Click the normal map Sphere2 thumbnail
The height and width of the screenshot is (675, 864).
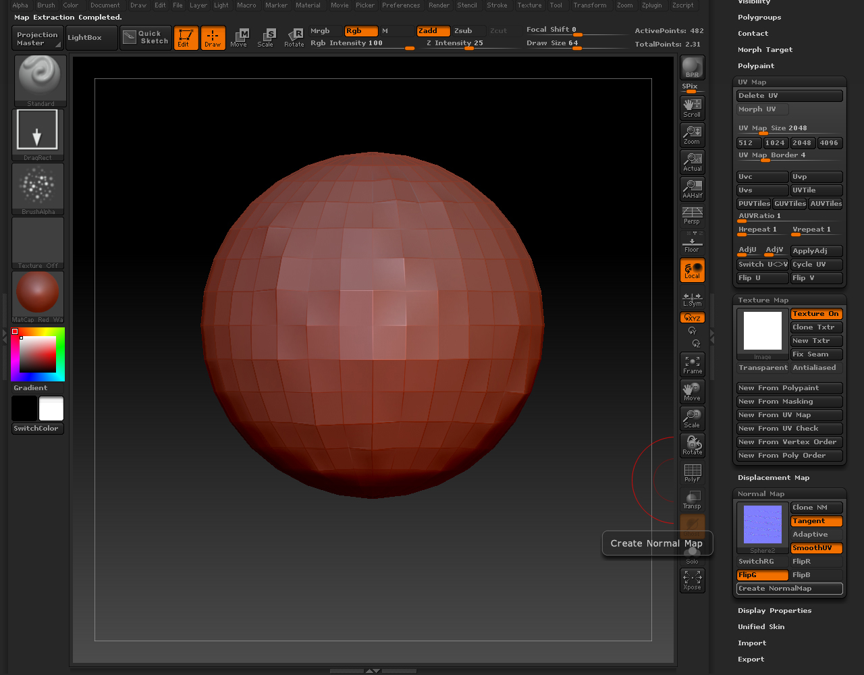point(762,525)
